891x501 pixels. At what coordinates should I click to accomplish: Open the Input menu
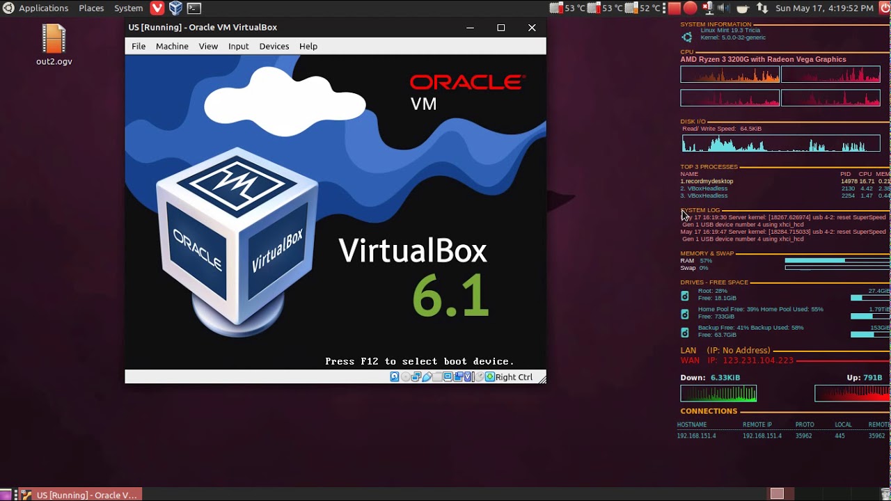click(238, 46)
